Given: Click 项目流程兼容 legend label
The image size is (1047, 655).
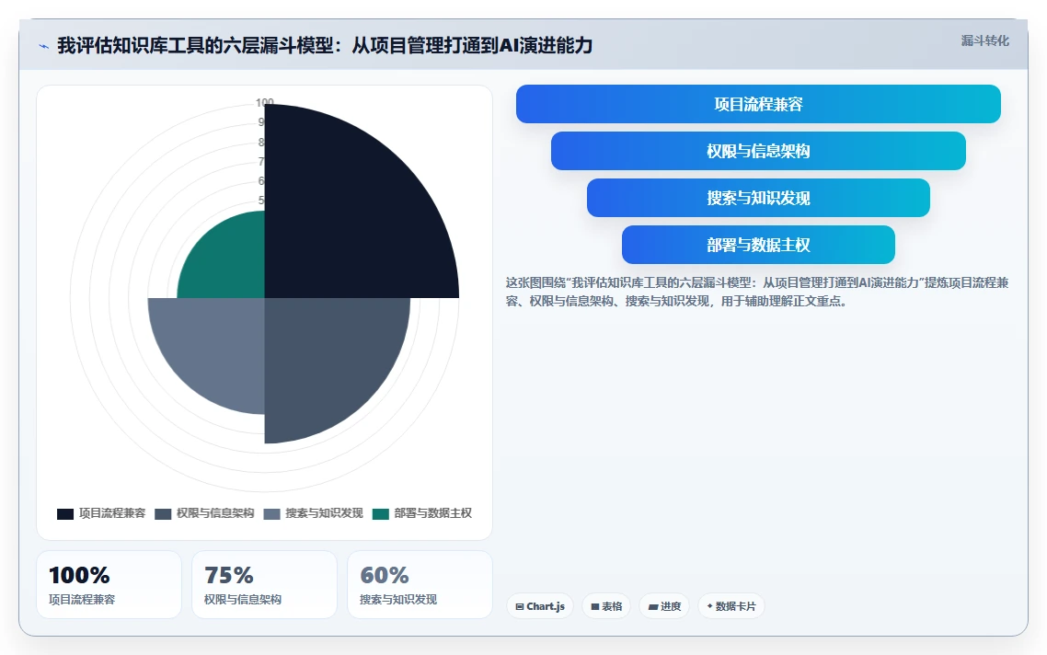Looking at the screenshot, I should click(112, 512).
